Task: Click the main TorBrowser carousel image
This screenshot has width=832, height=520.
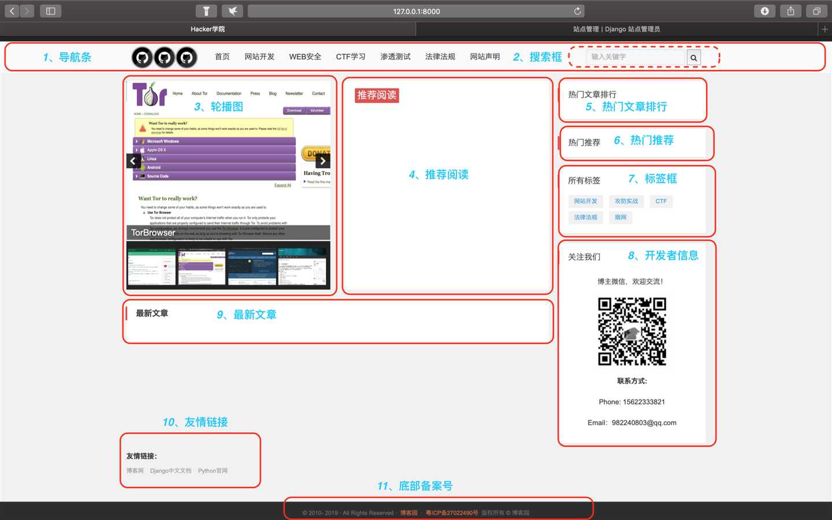Action: point(228,161)
